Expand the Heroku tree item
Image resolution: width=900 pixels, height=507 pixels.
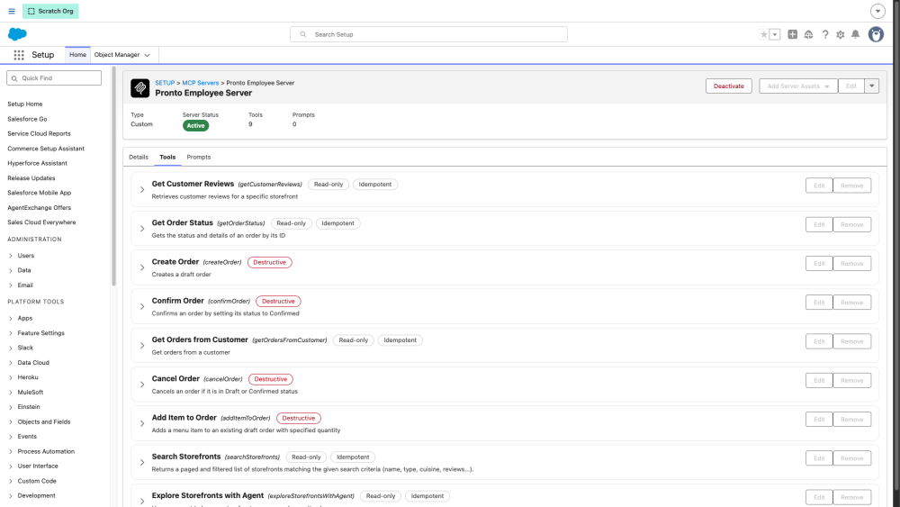[10, 377]
